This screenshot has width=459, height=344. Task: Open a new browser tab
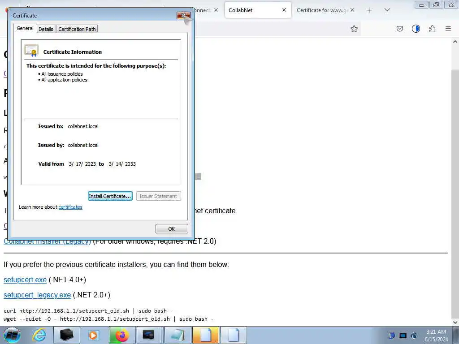tap(369, 10)
